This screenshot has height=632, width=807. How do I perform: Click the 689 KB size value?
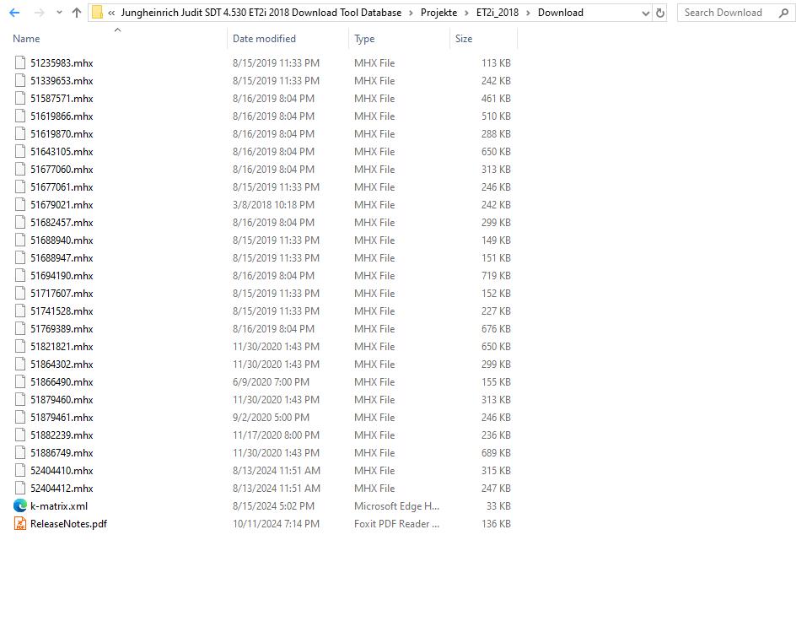[x=496, y=453]
